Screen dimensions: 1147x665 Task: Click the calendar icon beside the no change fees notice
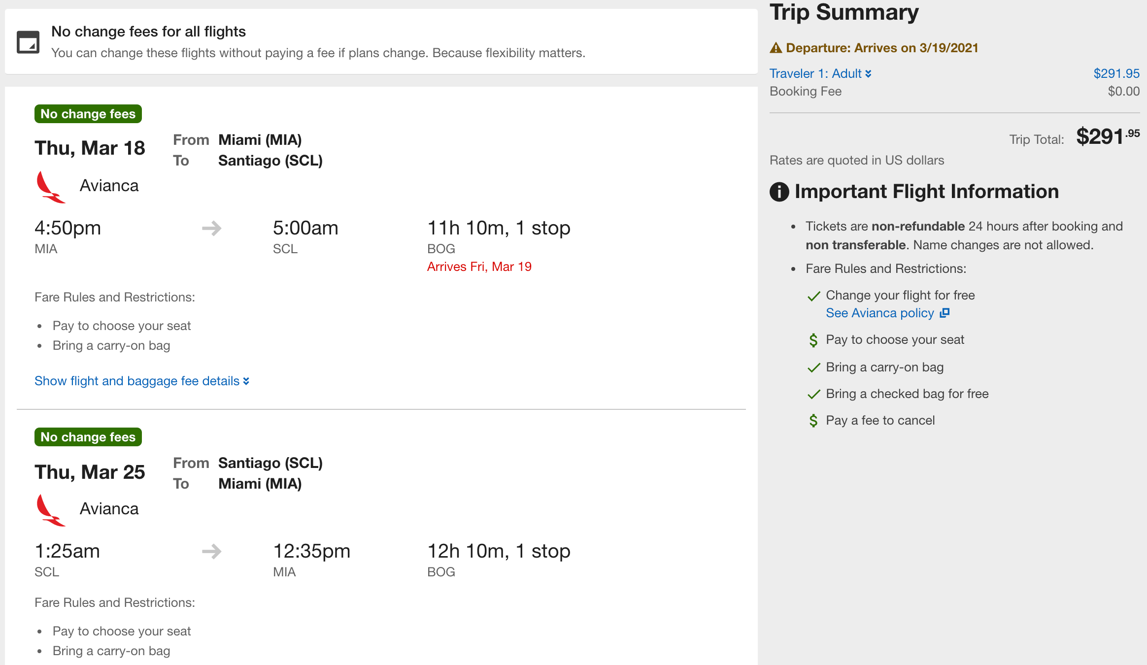[28, 42]
